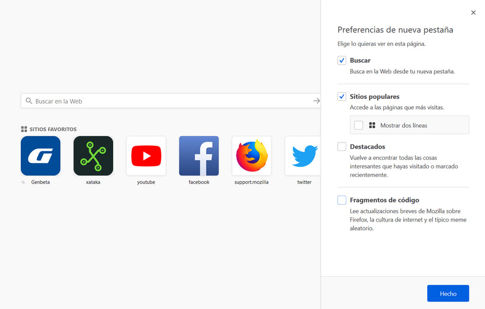Image resolution: width=485 pixels, height=309 pixels.
Task: Open the twitter favorite site tile
Action: [303, 156]
